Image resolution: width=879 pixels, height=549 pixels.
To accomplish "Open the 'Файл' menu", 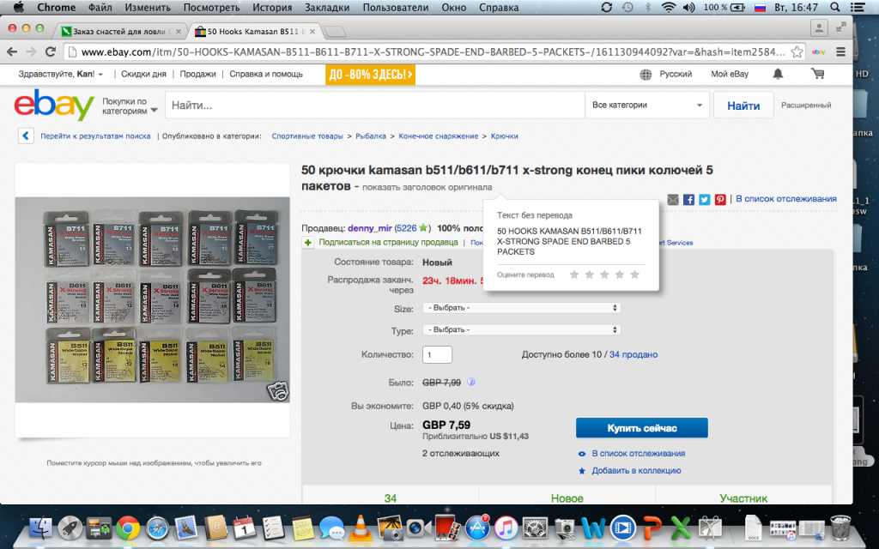I will [x=100, y=7].
